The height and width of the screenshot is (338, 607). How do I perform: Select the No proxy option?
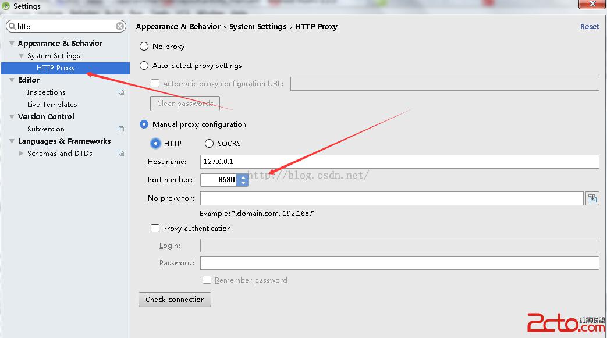click(x=144, y=47)
